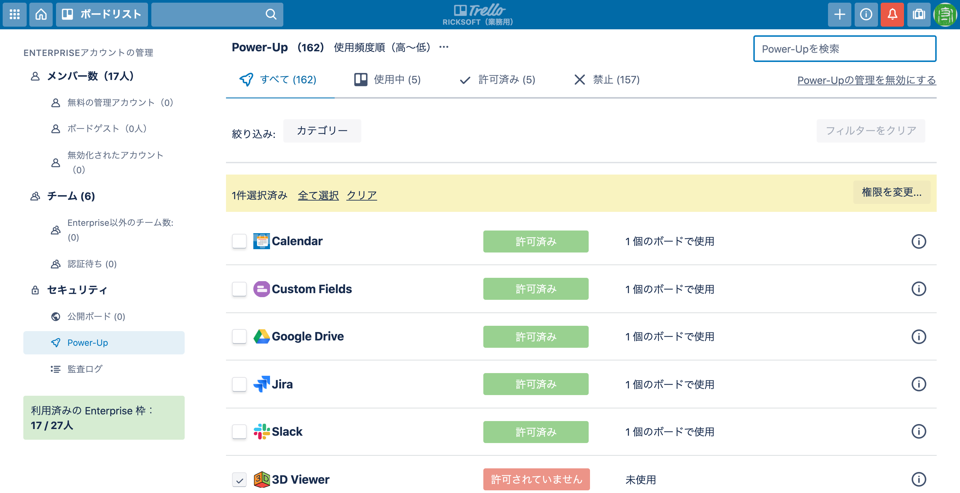Click the Slack Power-Up icon
This screenshot has width=960, height=493.
[262, 432]
